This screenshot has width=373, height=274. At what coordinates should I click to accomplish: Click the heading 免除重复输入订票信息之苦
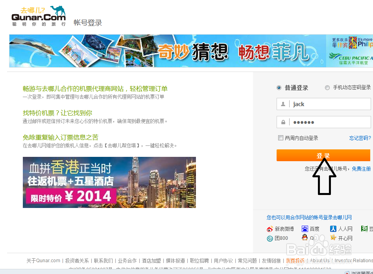click(x=61, y=137)
